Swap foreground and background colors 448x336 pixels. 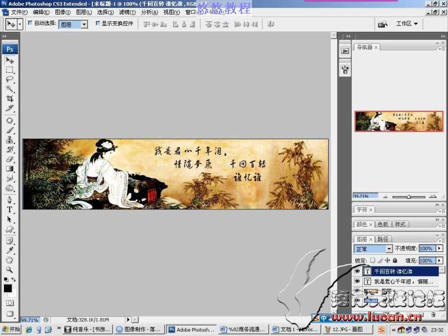coord(13,279)
